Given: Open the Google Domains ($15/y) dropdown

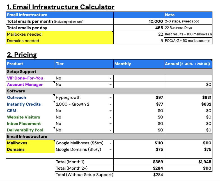Looking at the screenshot, I should click(x=111, y=149).
